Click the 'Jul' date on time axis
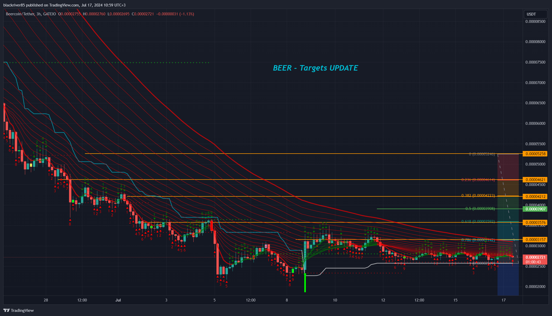 tap(118, 300)
